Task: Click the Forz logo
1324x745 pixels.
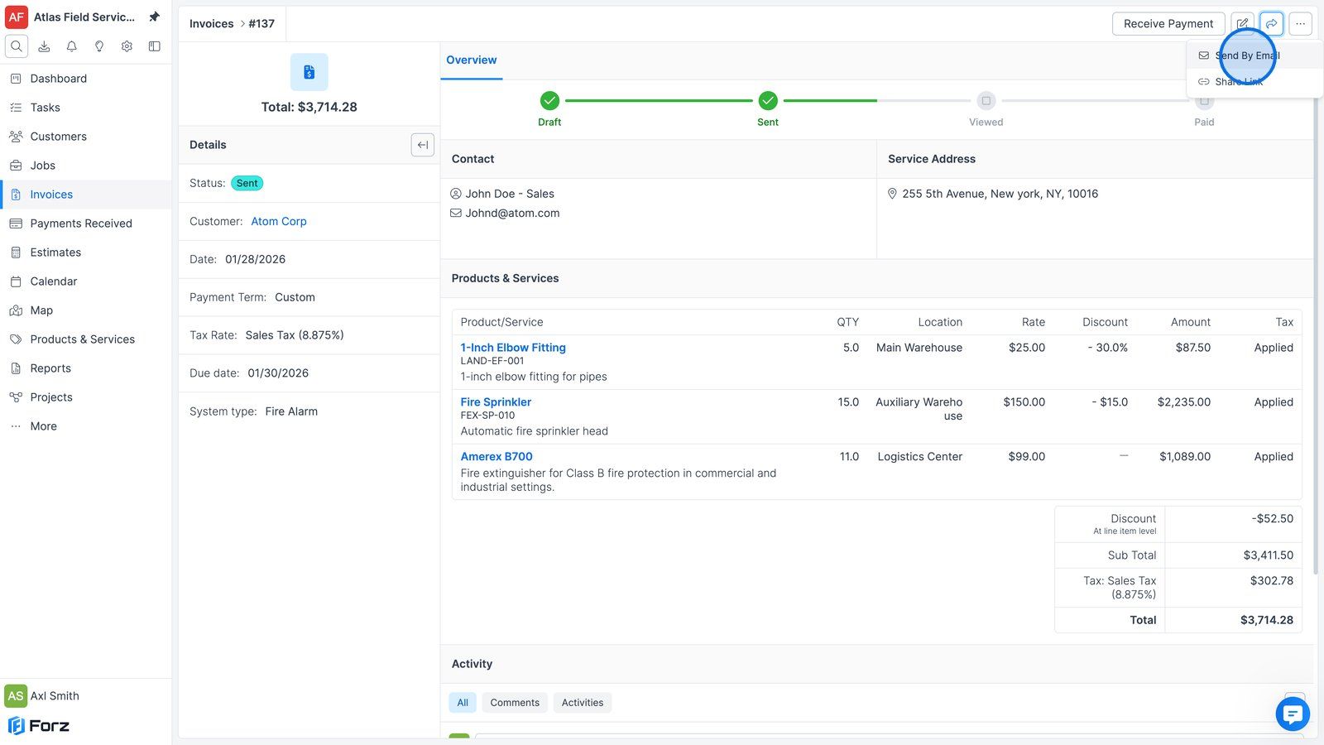Action: click(x=39, y=726)
